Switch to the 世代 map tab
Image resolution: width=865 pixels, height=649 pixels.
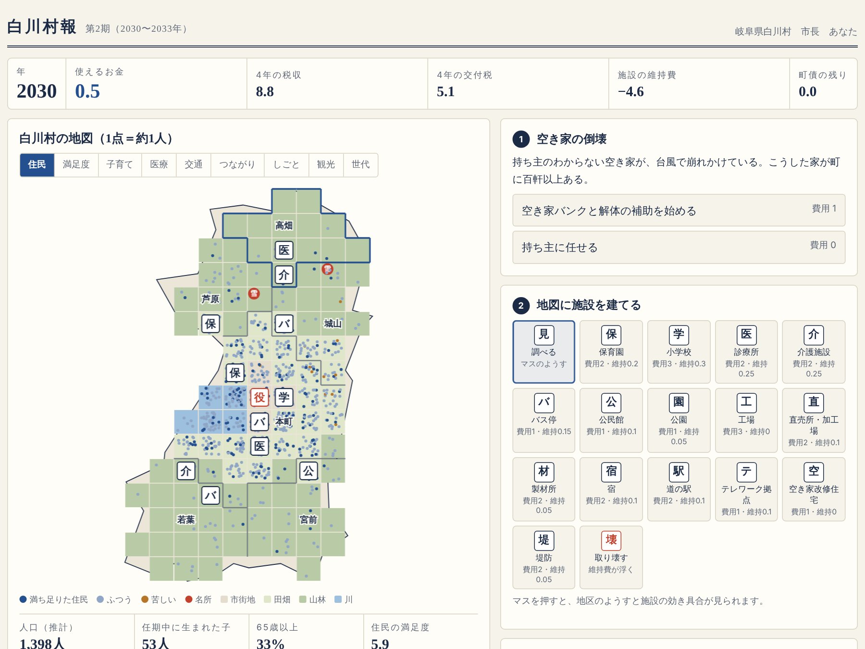coord(360,165)
